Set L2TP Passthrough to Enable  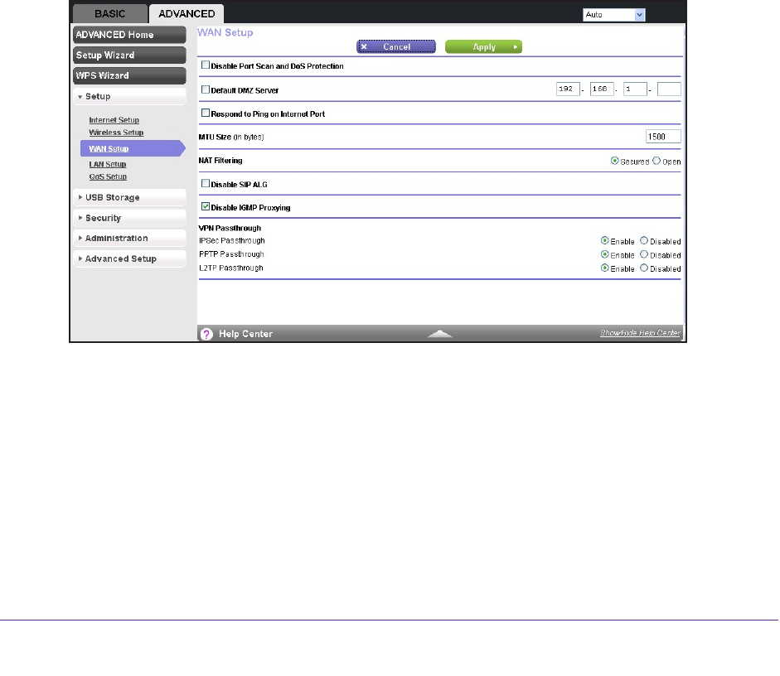tap(605, 268)
